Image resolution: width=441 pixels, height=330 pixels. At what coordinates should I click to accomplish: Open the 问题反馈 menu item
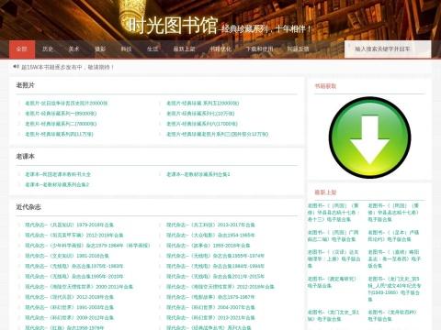[298, 49]
